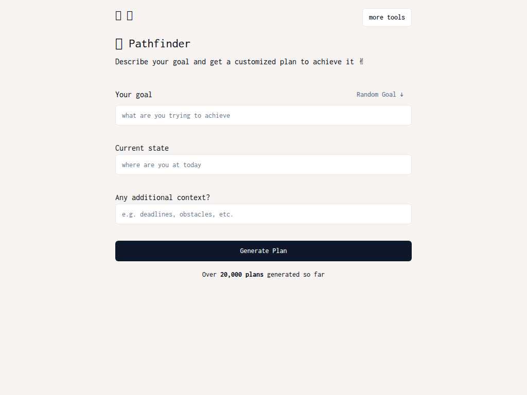Click the down arrow beside Random Goal
This screenshot has height=395, width=527.
[401, 95]
